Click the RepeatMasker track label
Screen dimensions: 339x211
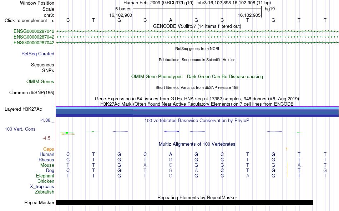pyautogui.click(x=39, y=202)
